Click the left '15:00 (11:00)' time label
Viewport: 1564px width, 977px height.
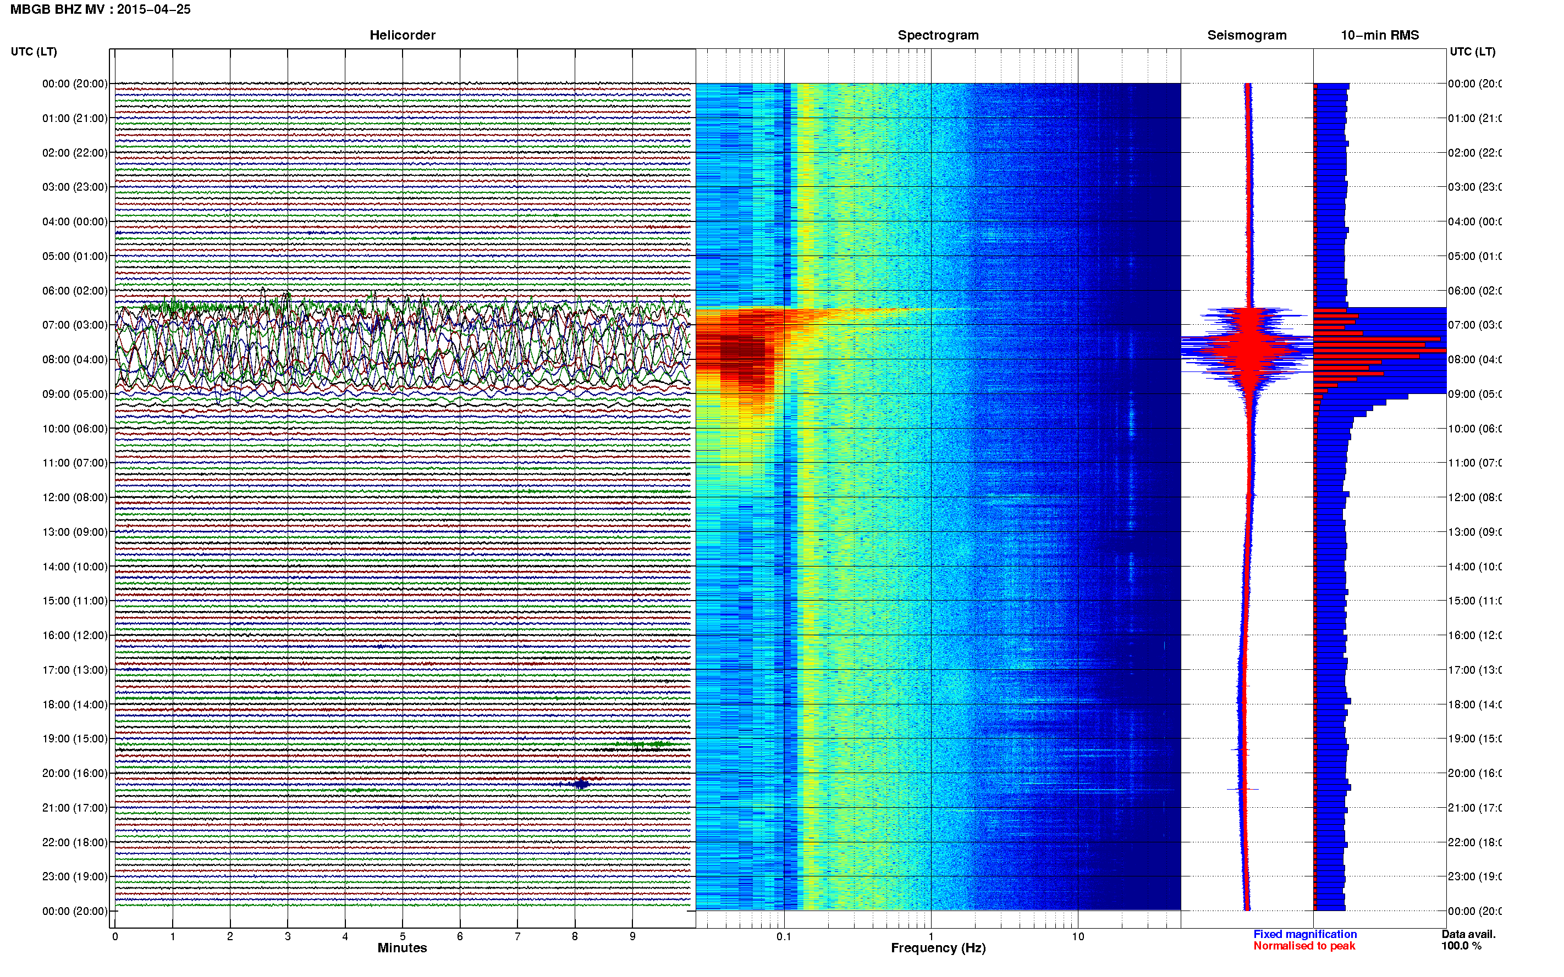(75, 600)
